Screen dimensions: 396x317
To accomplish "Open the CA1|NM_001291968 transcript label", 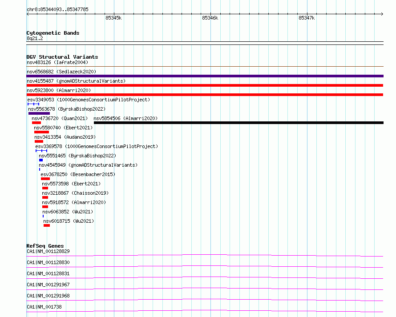I will (48, 296).
